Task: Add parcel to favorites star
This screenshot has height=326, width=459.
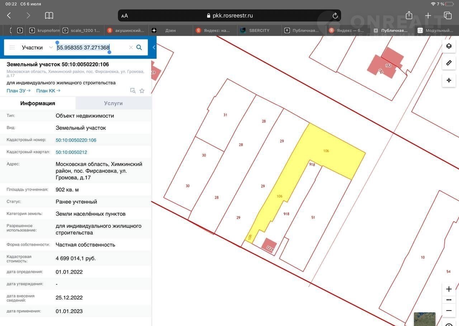Action: [x=142, y=91]
